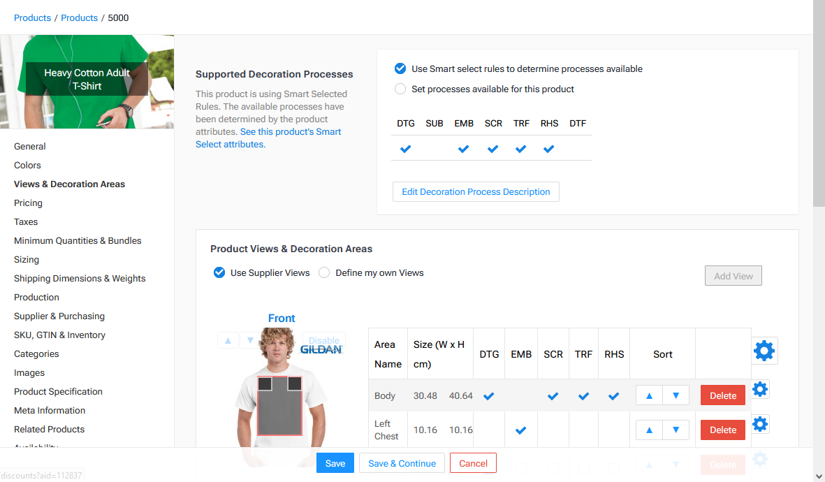The width and height of the screenshot is (825, 482).
Task: Click the Front view t-shirt thumbnail
Action: click(280, 397)
